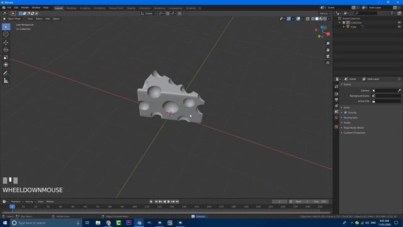Toggle snapping magnet in header

pyautogui.click(x=167, y=13)
